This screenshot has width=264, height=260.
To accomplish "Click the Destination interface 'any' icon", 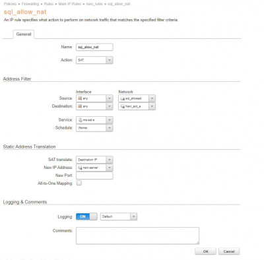I will (80, 106).
